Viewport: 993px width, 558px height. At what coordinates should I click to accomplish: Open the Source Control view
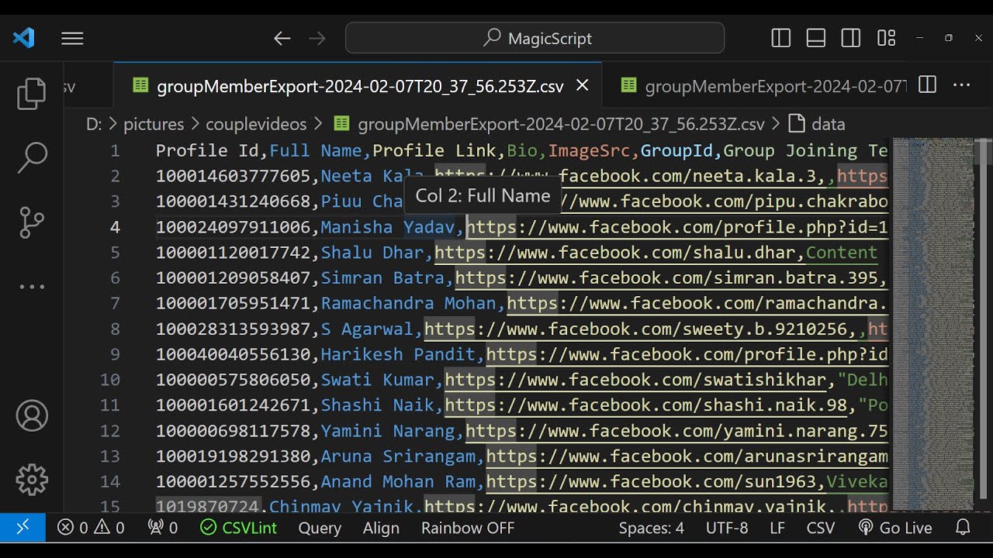tap(32, 222)
